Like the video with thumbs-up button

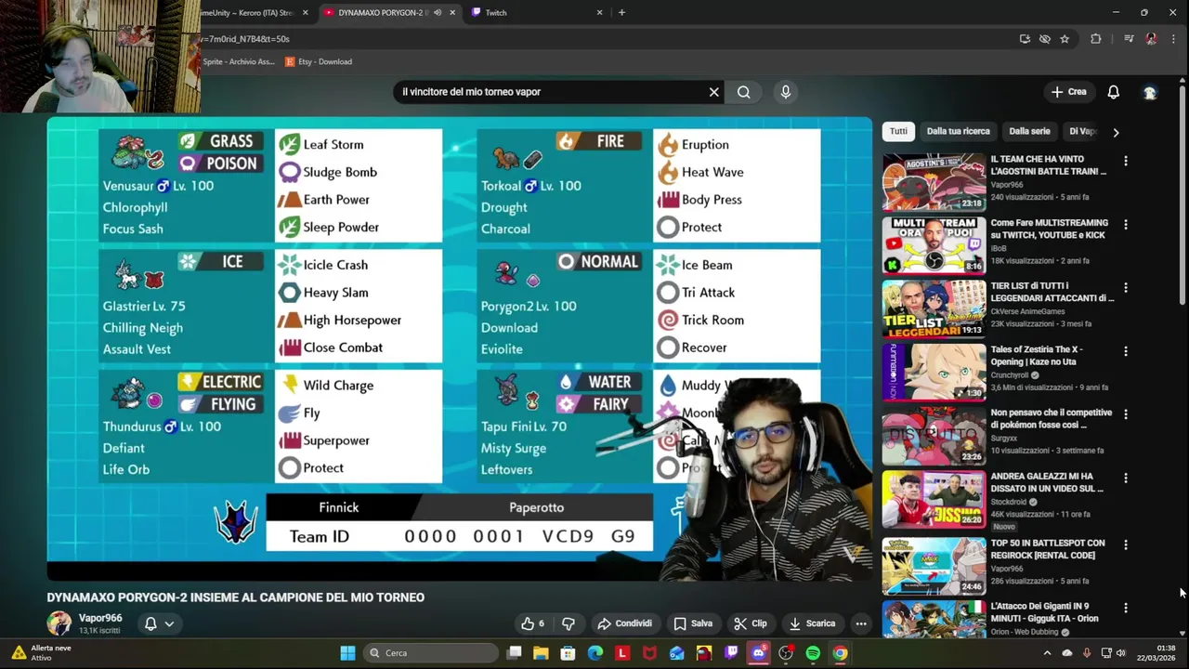pos(533,623)
